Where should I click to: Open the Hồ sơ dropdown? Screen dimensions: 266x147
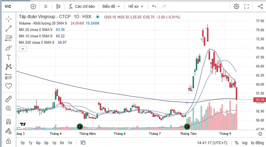136,7
